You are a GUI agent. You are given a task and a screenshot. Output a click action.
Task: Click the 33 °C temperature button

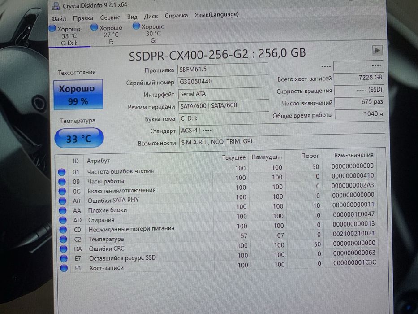click(79, 138)
